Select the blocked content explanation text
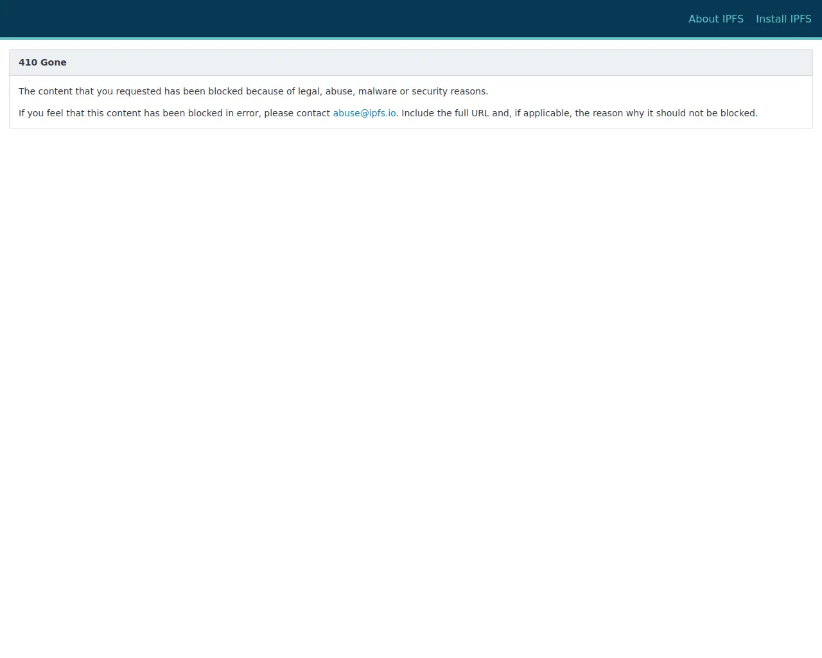Viewport: 822px width, 658px height. tap(253, 91)
